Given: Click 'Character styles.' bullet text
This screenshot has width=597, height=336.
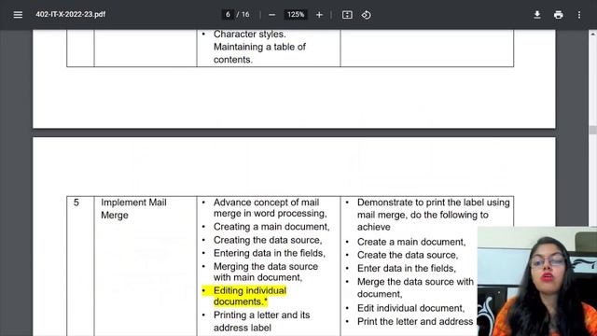Looking at the screenshot, I should tap(250, 34).
